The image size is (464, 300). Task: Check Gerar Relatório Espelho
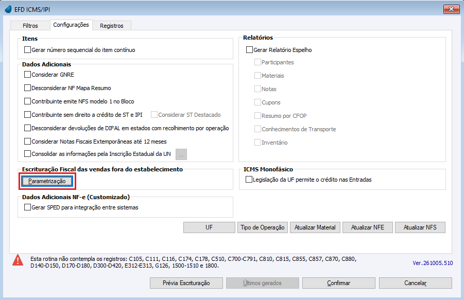249,49
